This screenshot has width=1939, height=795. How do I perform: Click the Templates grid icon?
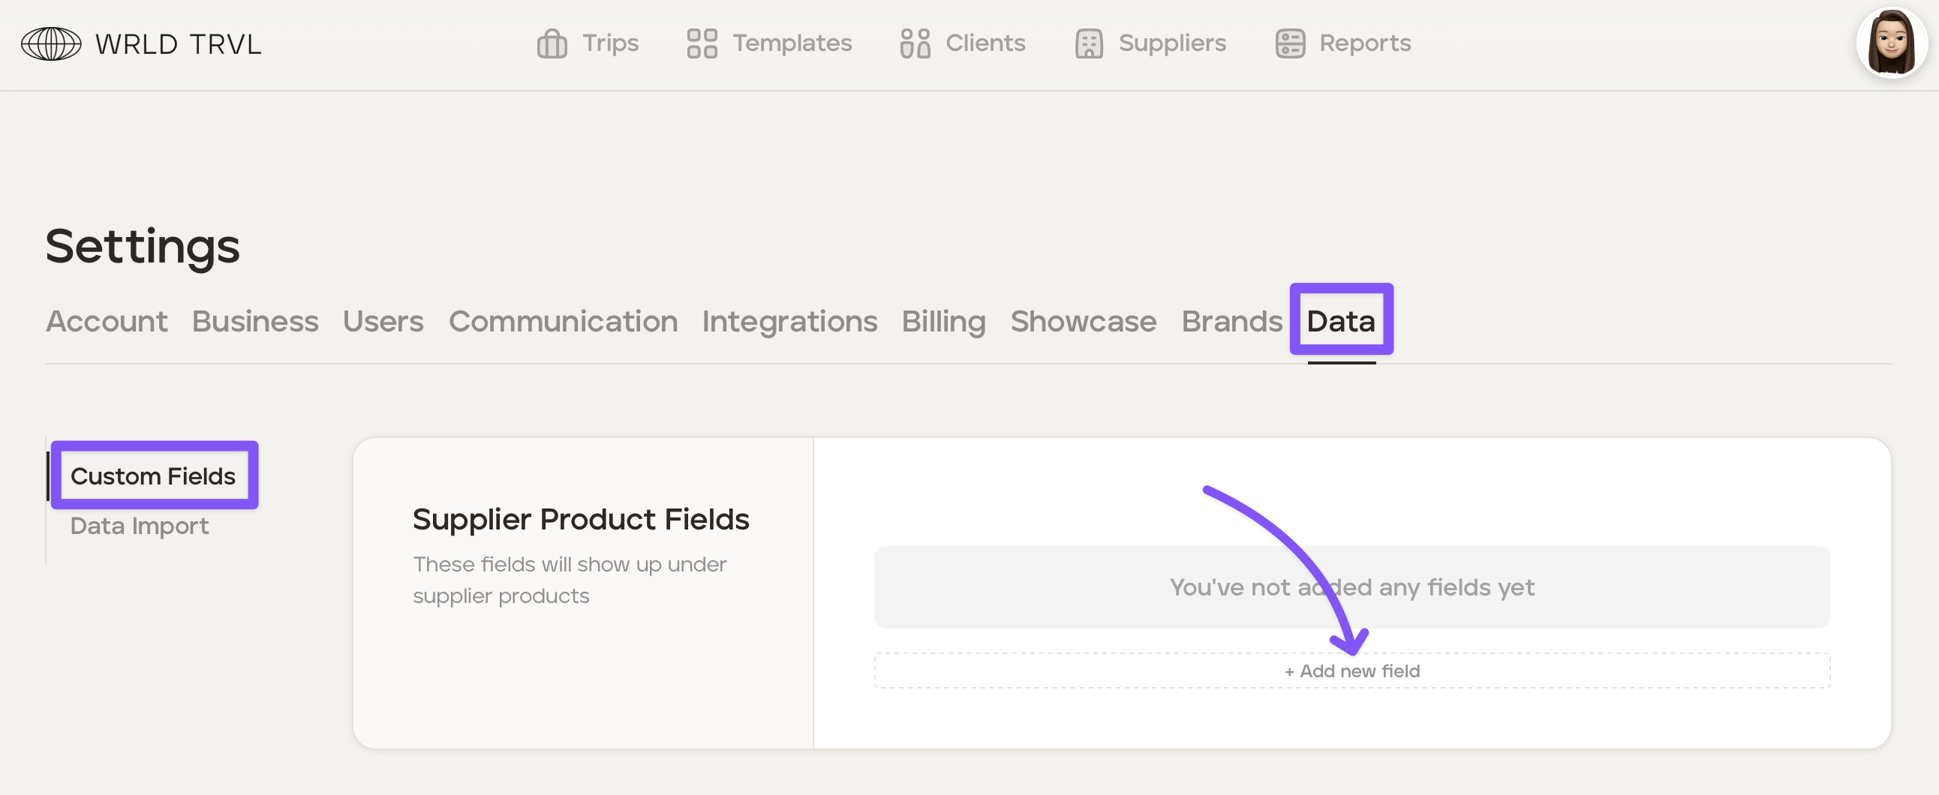[x=702, y=43]
